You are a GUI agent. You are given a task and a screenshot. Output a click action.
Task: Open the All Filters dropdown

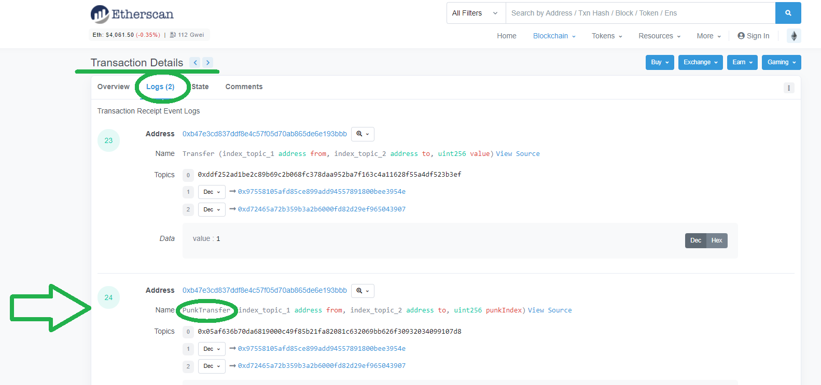(476, 13)
